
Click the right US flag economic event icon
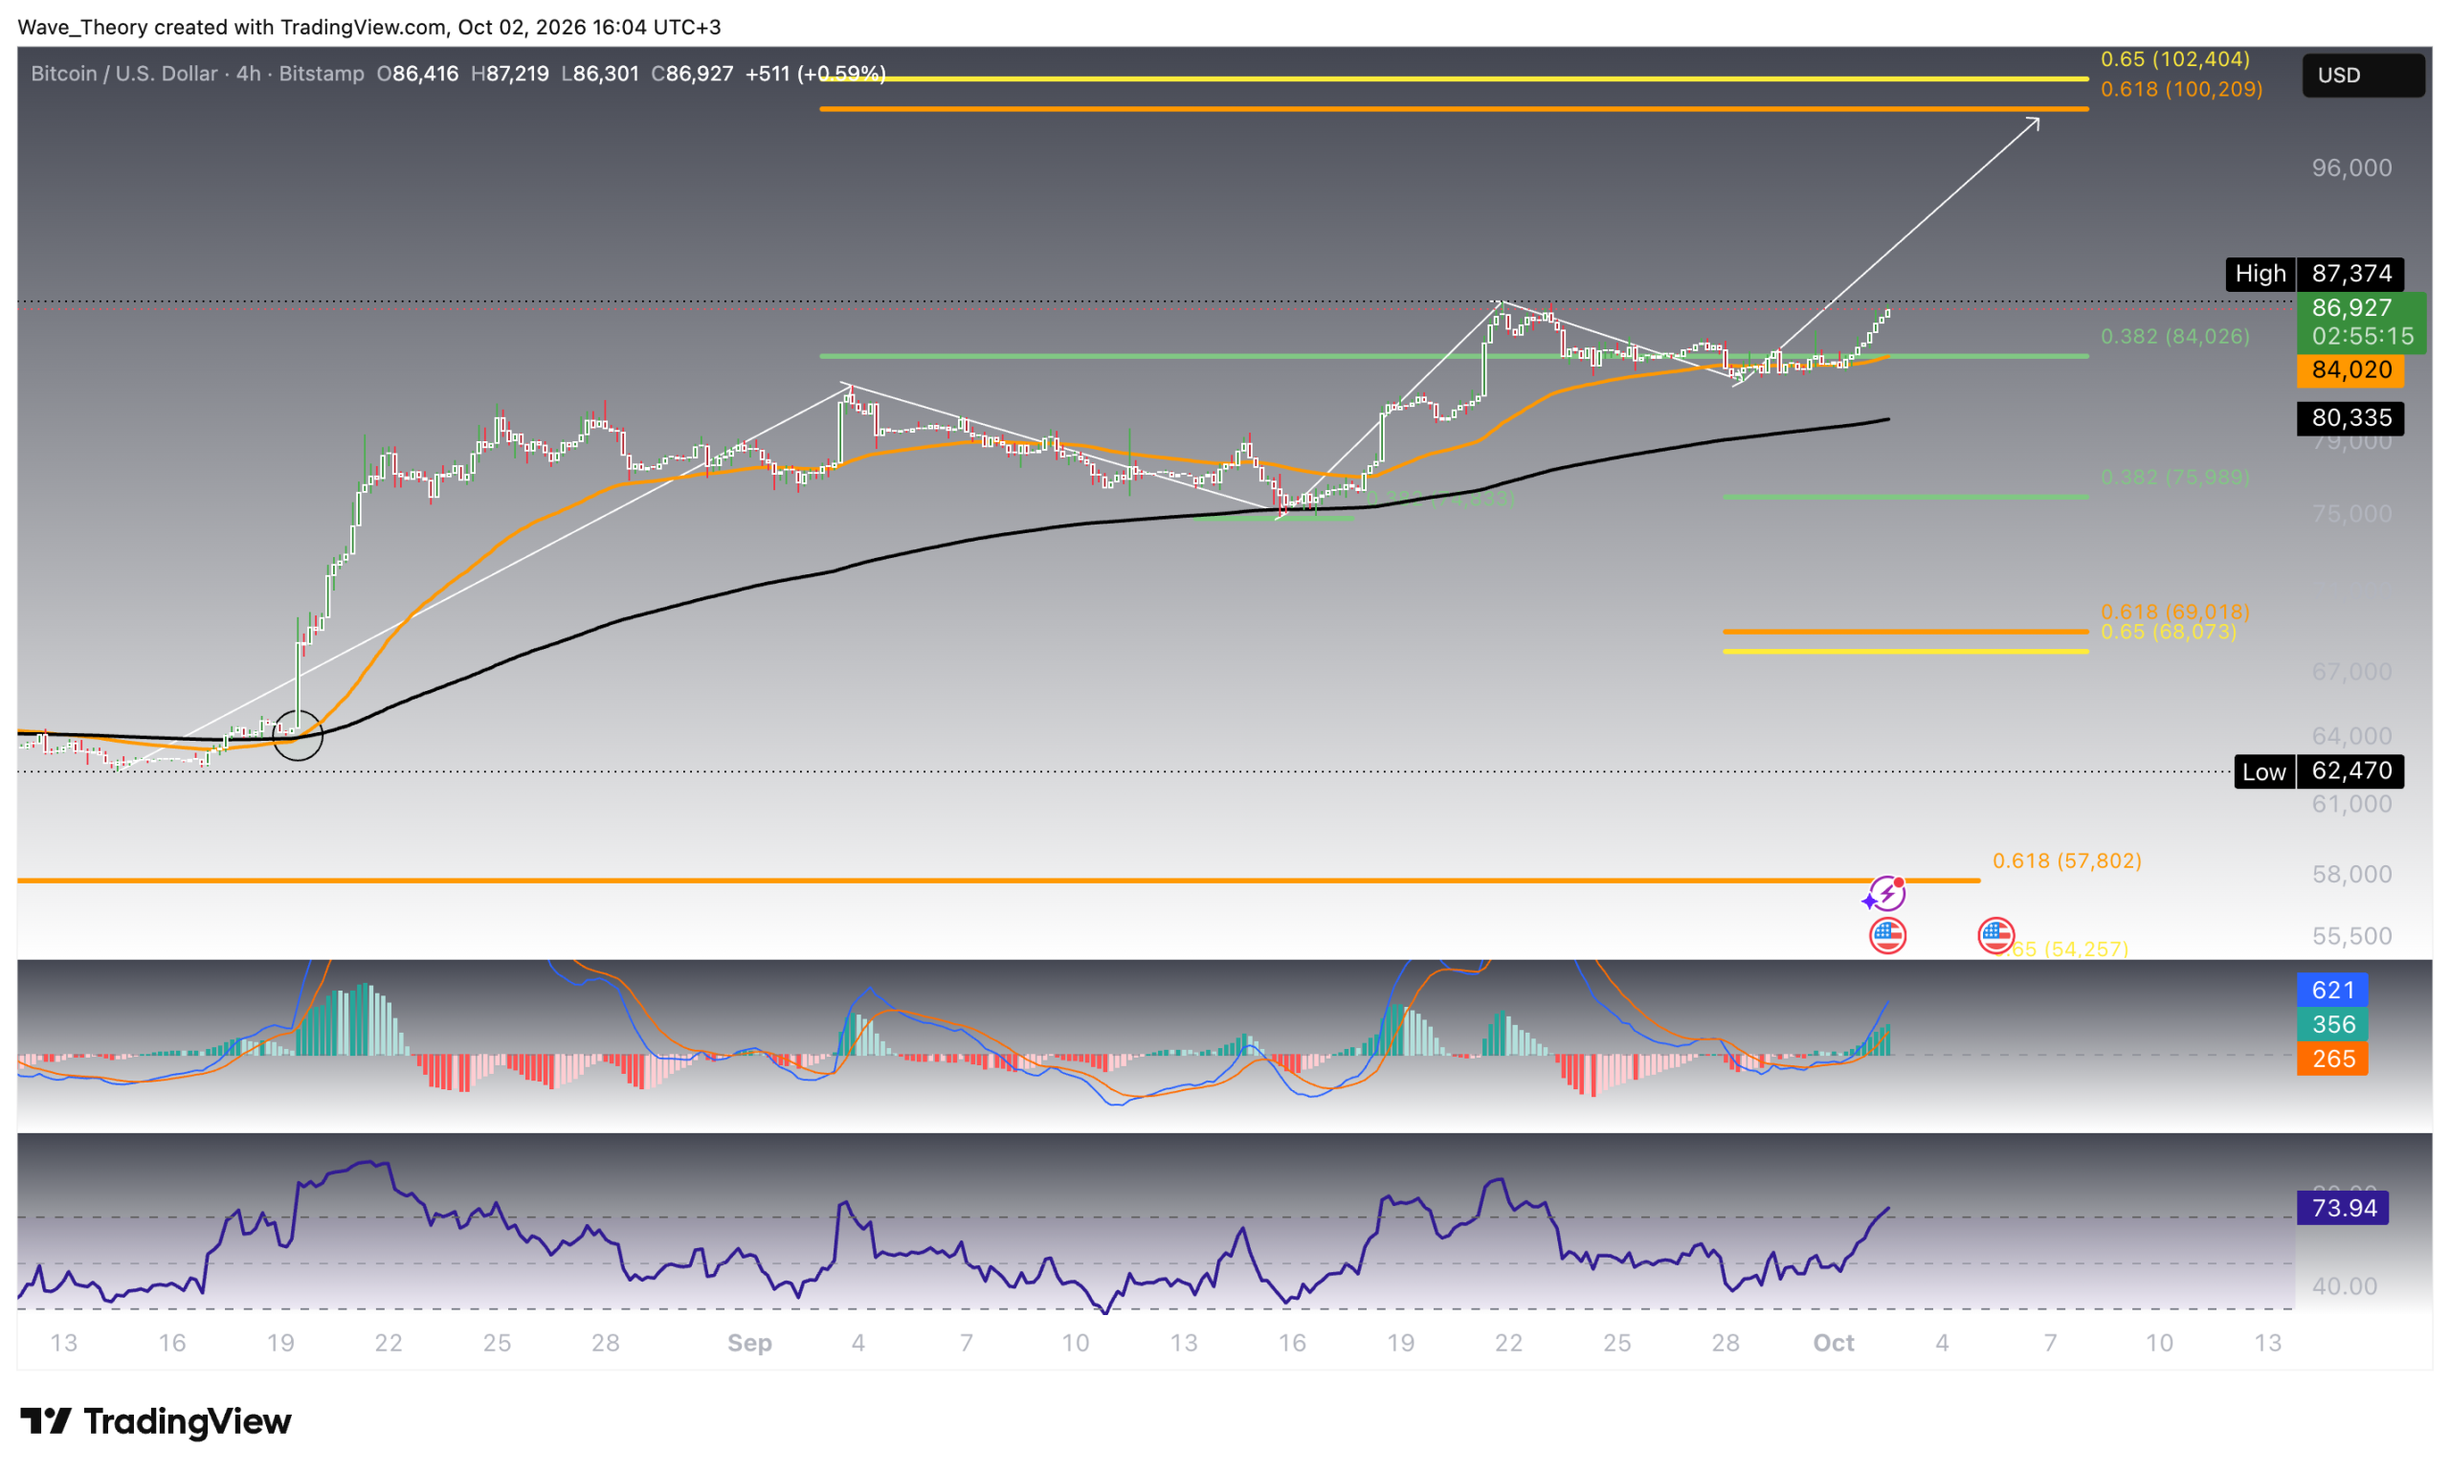(1994, 935)
